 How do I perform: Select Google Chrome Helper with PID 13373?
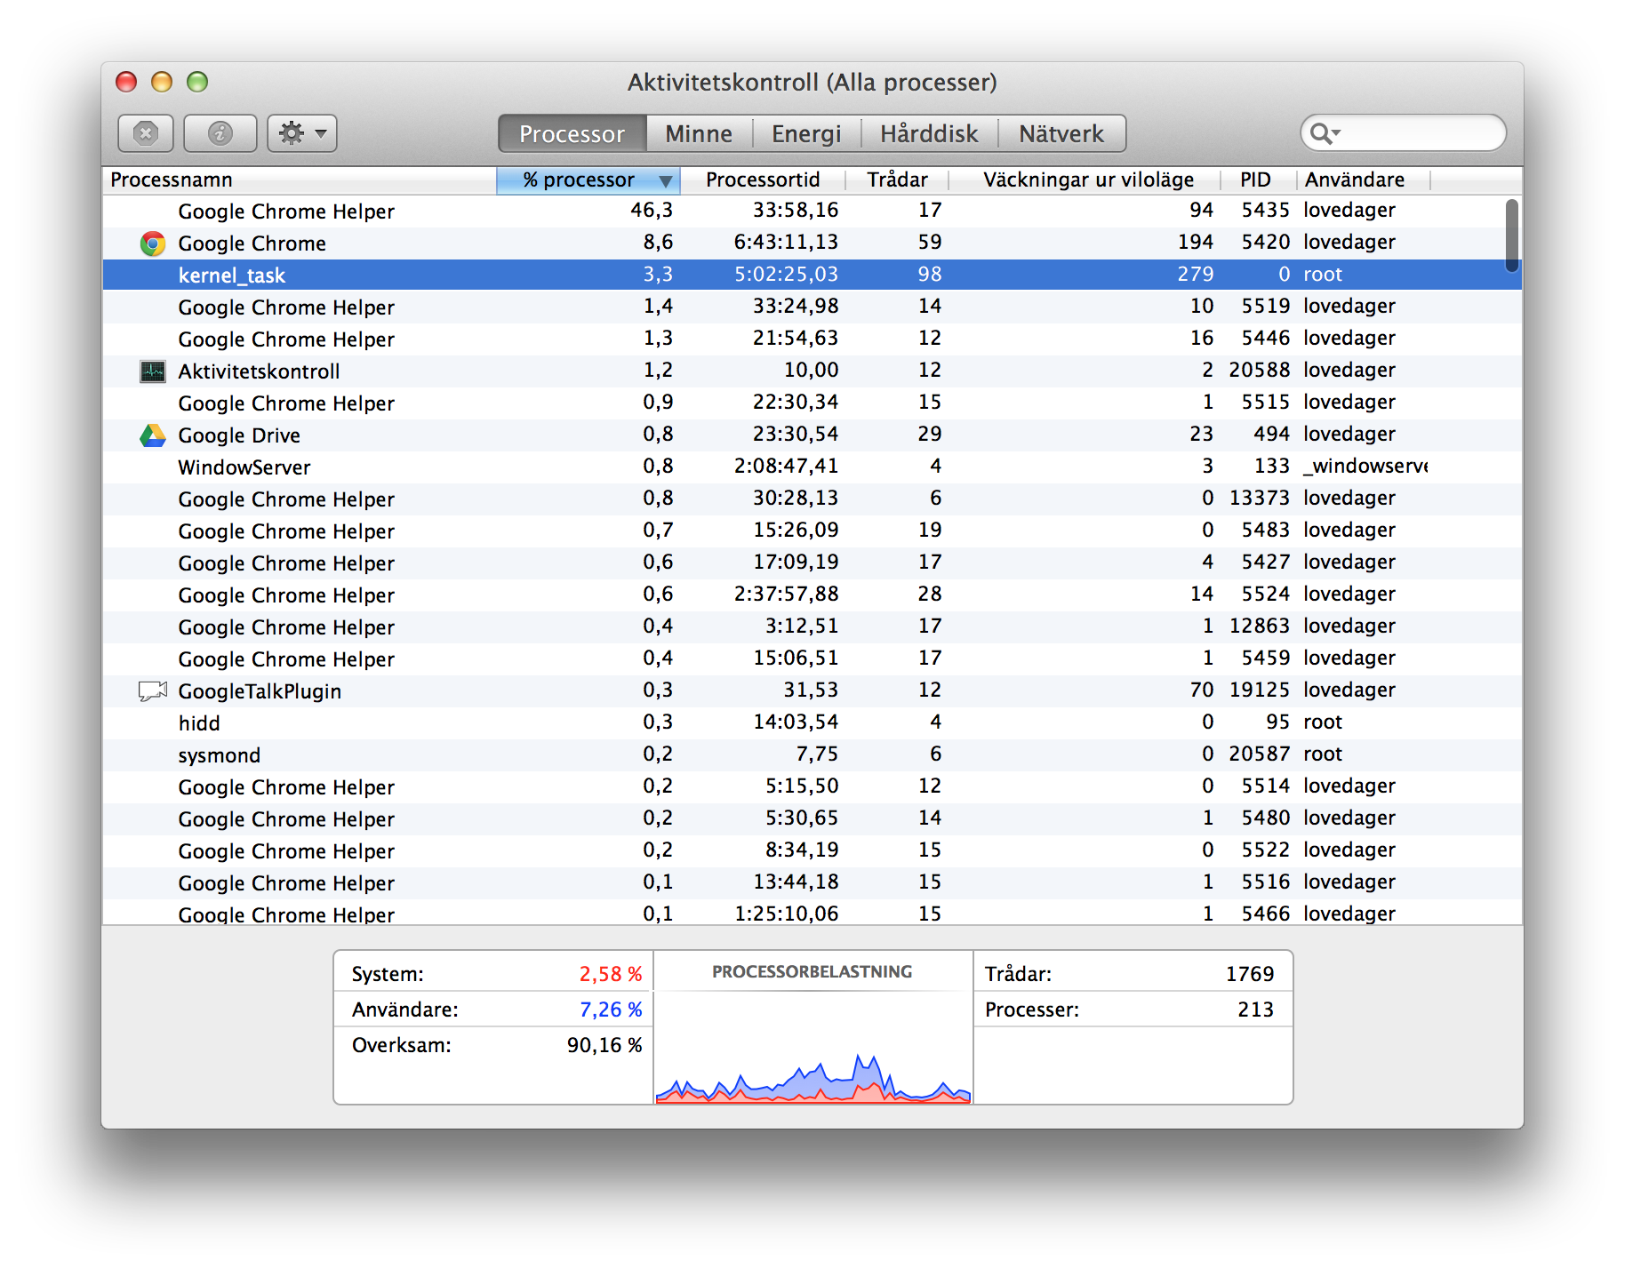pyautogui.click(x=812, y=499)
